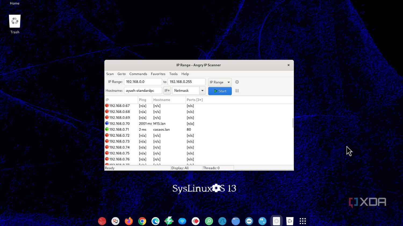Open the Help menu
This screenshot has width=403, height=226.
[x=185, y=74]
